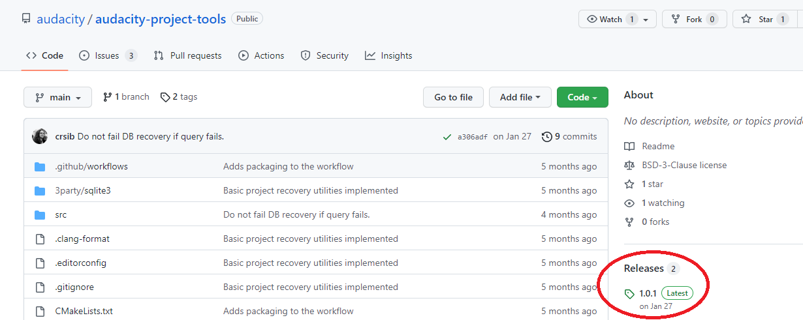The height and width of the screenshot is (320, 803).
Task: Open the crsib author link
Action: (65, 136)
